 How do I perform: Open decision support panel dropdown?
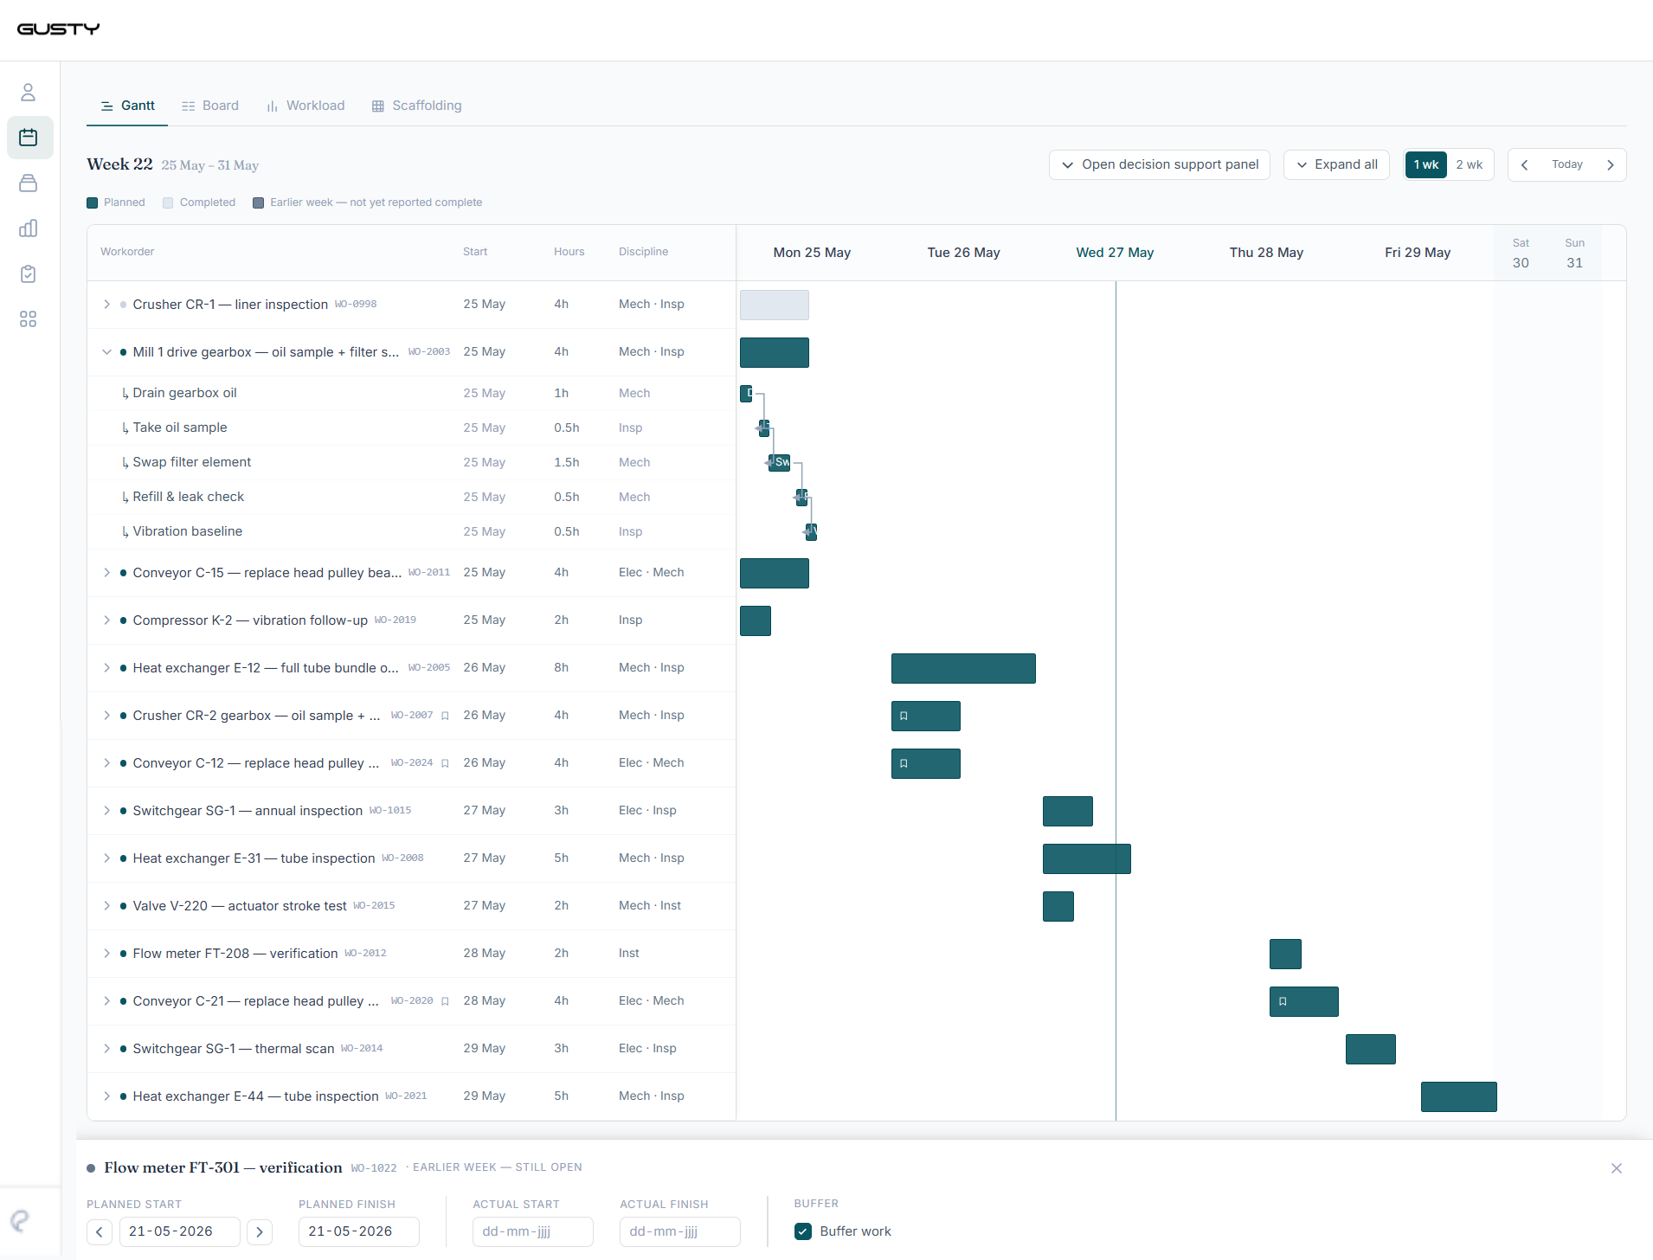(1160, 164)
